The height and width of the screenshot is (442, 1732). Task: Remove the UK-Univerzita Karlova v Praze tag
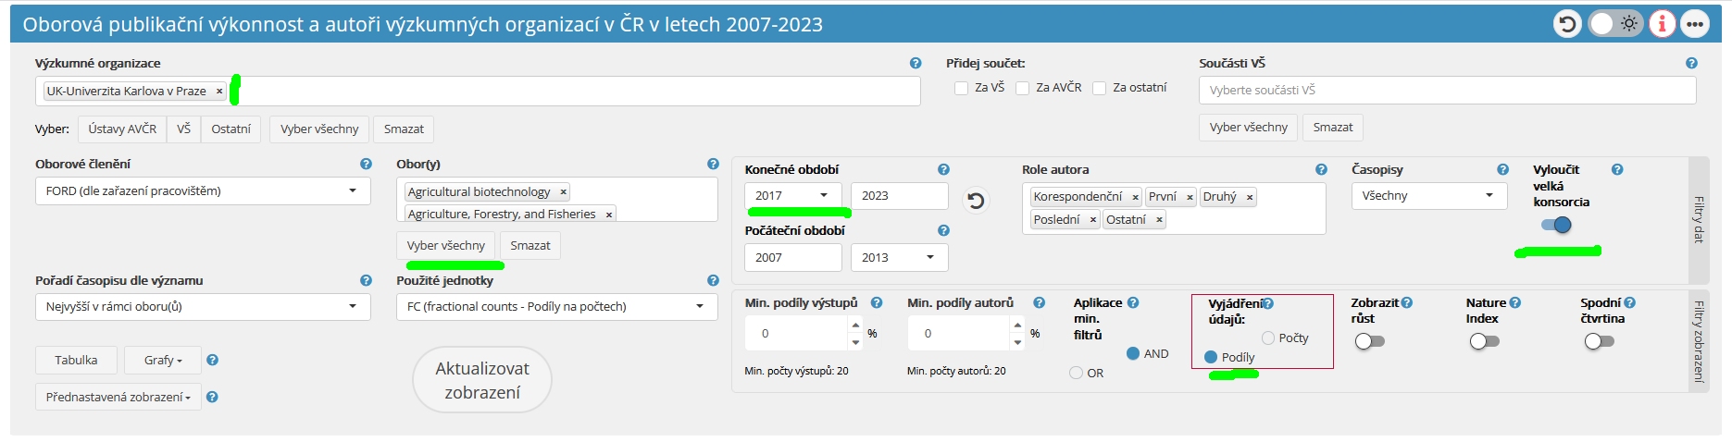point(219,92)
